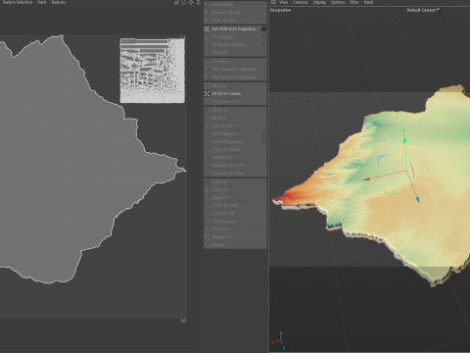This screenshot has width=470, height=353.
Task: Open the viewport Display menu
Action: point(319,2)
